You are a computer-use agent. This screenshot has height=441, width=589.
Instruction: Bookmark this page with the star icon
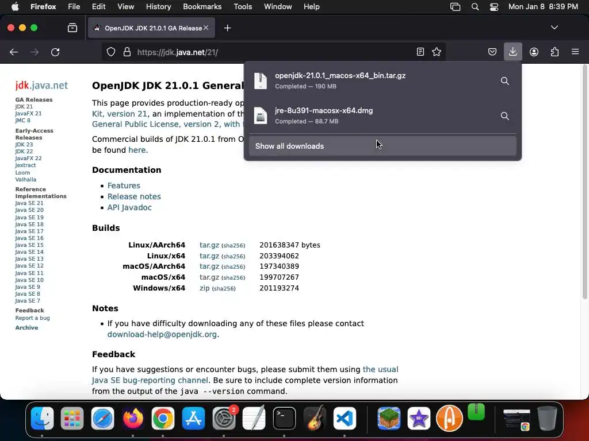coord(437,52)
